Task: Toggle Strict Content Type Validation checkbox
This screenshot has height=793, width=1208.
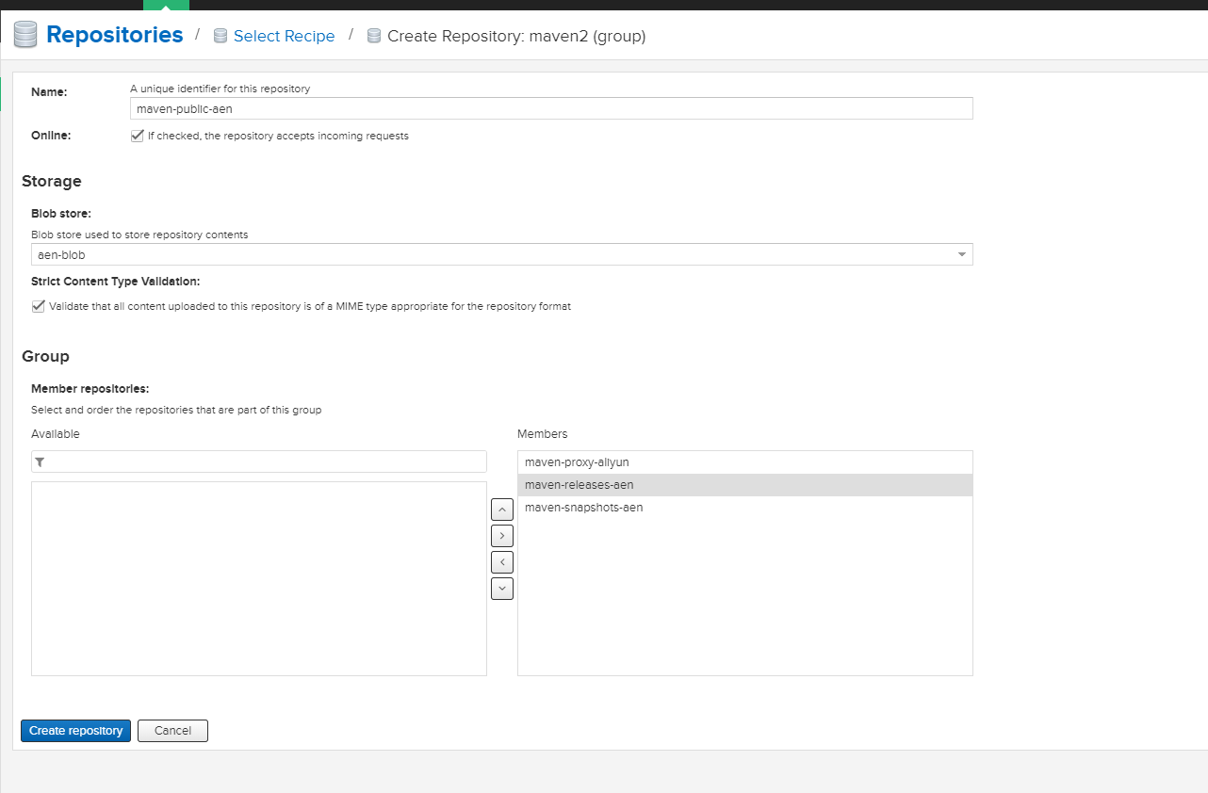Action: (39, 306)
